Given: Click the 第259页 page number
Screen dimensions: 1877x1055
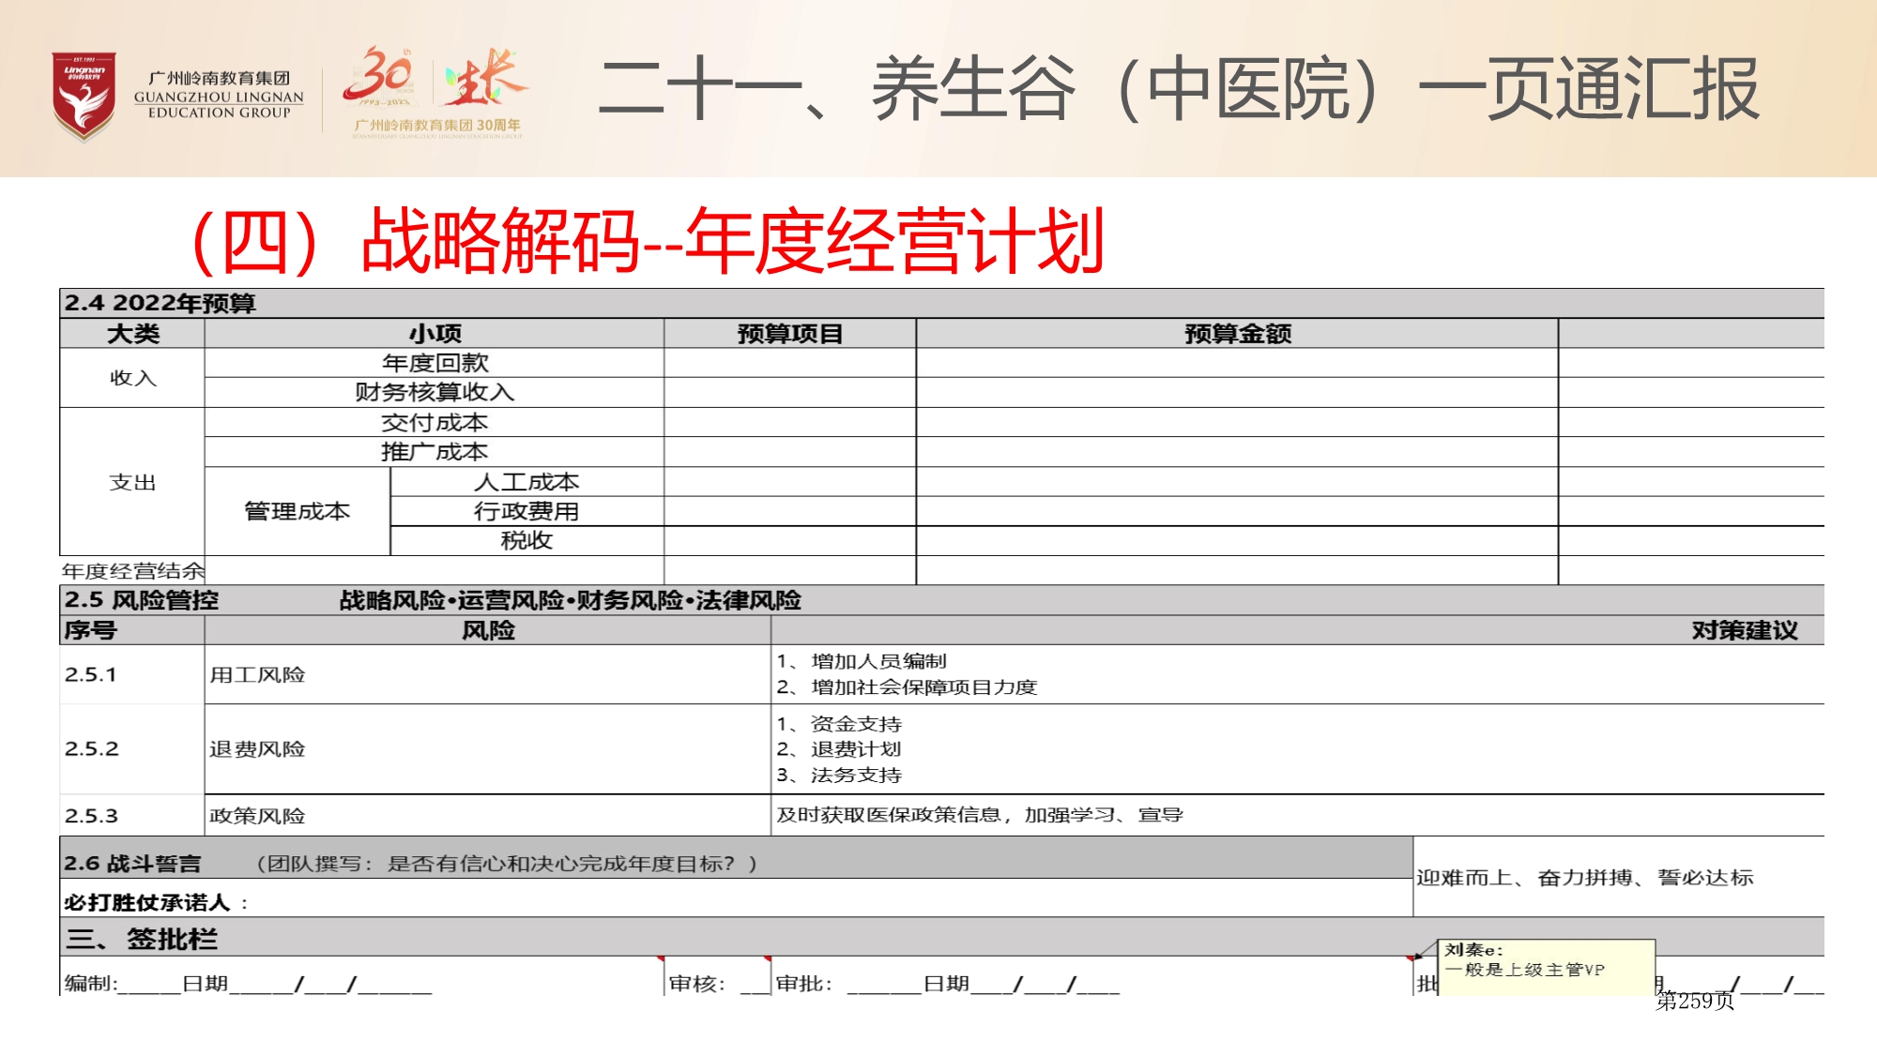Looking at the screenshot, I should pyautogui.click(x=1694, y=1001).
